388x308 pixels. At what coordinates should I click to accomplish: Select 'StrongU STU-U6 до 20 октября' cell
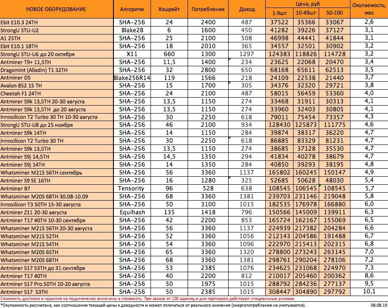pos(57,54)
